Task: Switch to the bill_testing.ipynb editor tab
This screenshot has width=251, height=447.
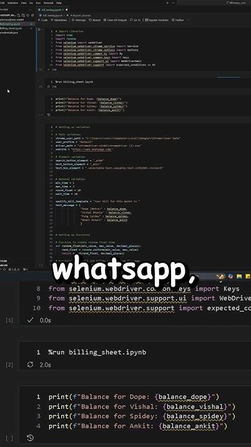Action: [53, 9]
